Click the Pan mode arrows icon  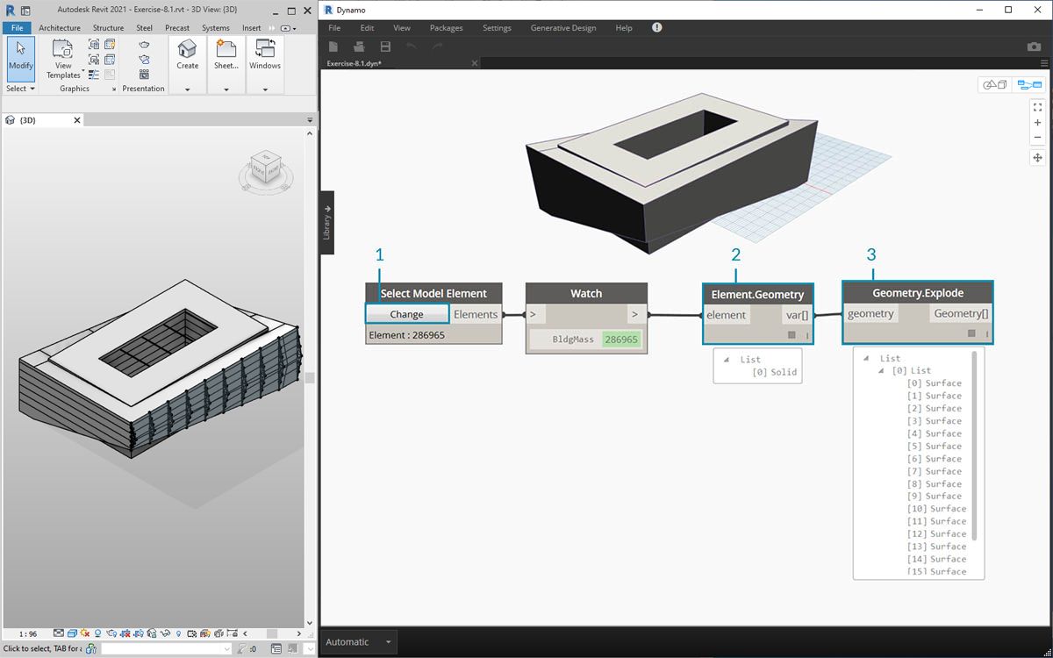pyautogui.click(x=1037, y=158)
